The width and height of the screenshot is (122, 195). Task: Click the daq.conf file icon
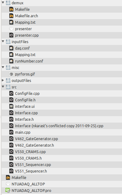point(11,48)
